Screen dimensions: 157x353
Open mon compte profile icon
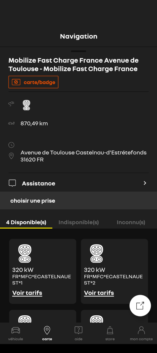click(x=141, y=330)
